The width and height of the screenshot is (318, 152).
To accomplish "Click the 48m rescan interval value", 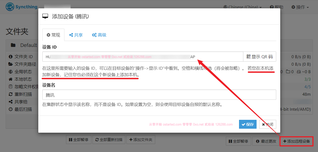I will pos(306,94).
